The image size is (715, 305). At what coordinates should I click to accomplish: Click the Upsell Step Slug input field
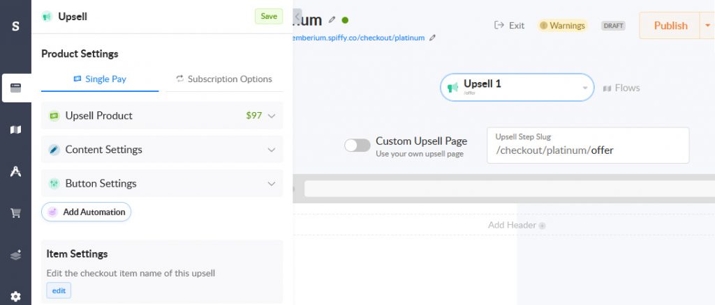pyautogui.click(x=588, y=146)
